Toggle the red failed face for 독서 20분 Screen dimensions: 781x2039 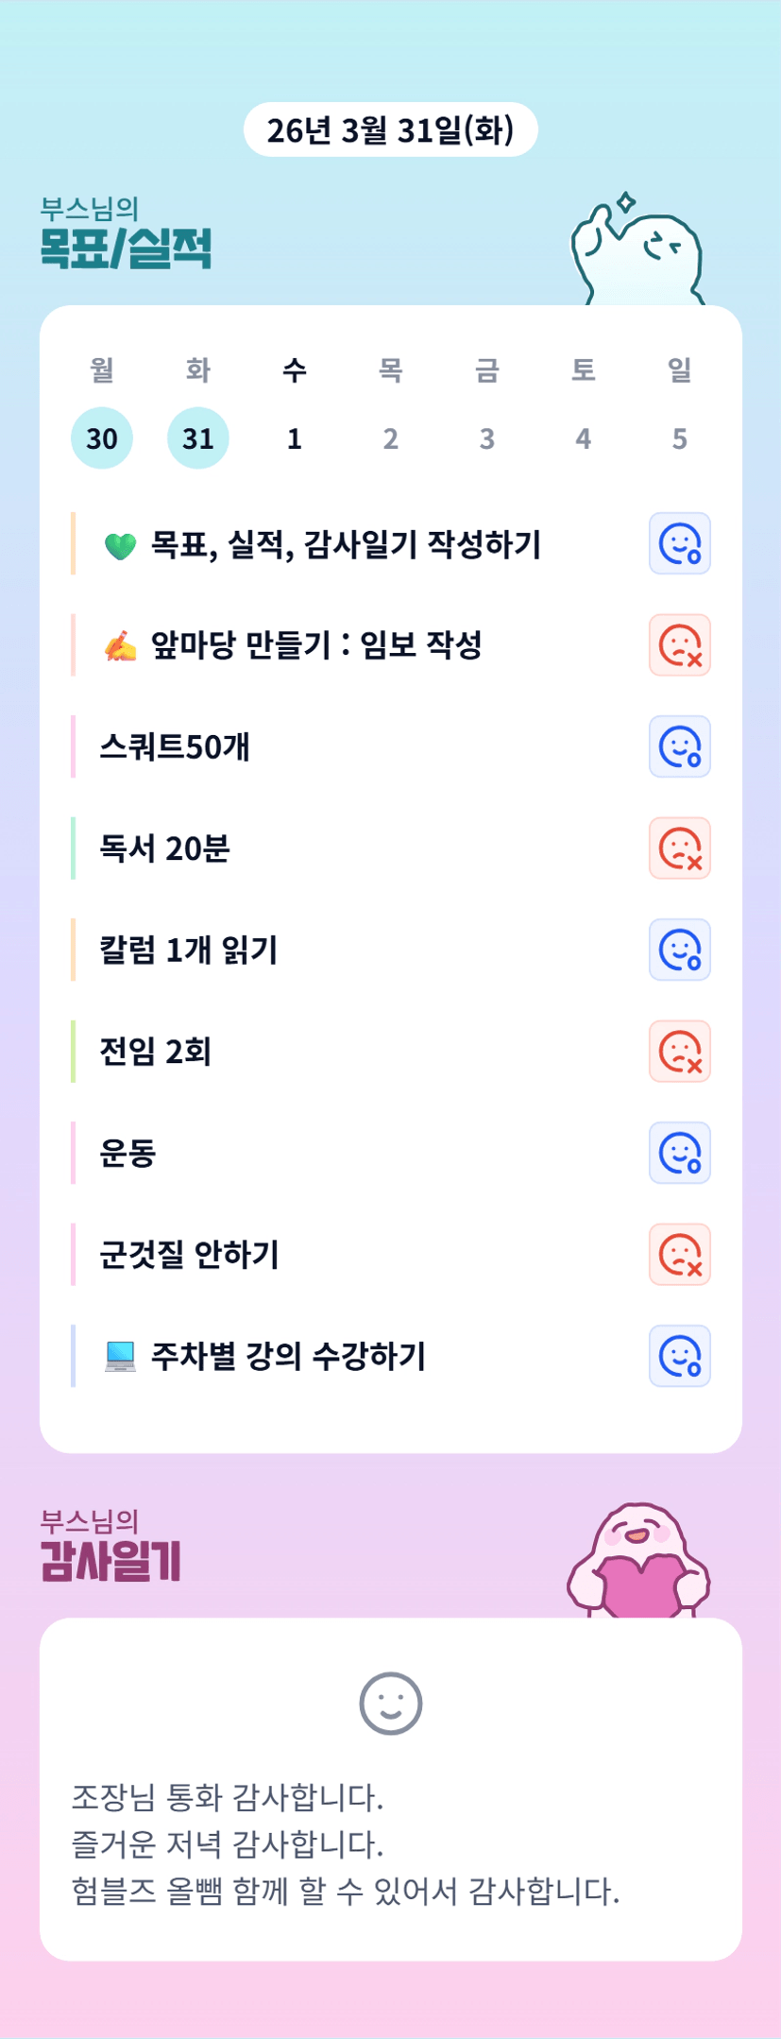point(679,848)
